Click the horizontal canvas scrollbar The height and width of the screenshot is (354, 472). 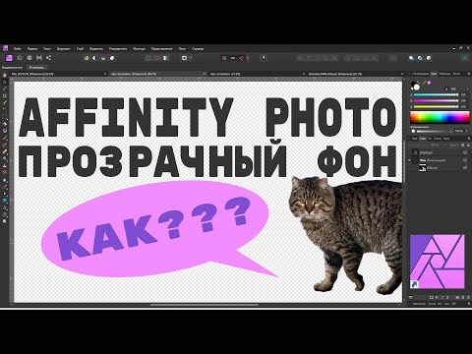pos(205,305)
